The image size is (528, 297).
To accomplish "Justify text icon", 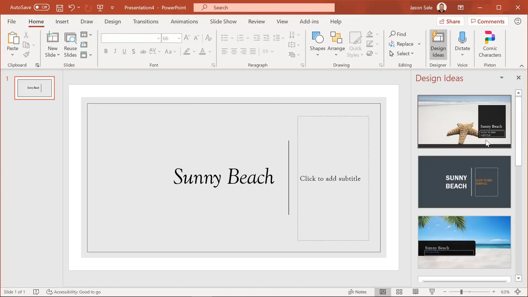I will point(253,51).
